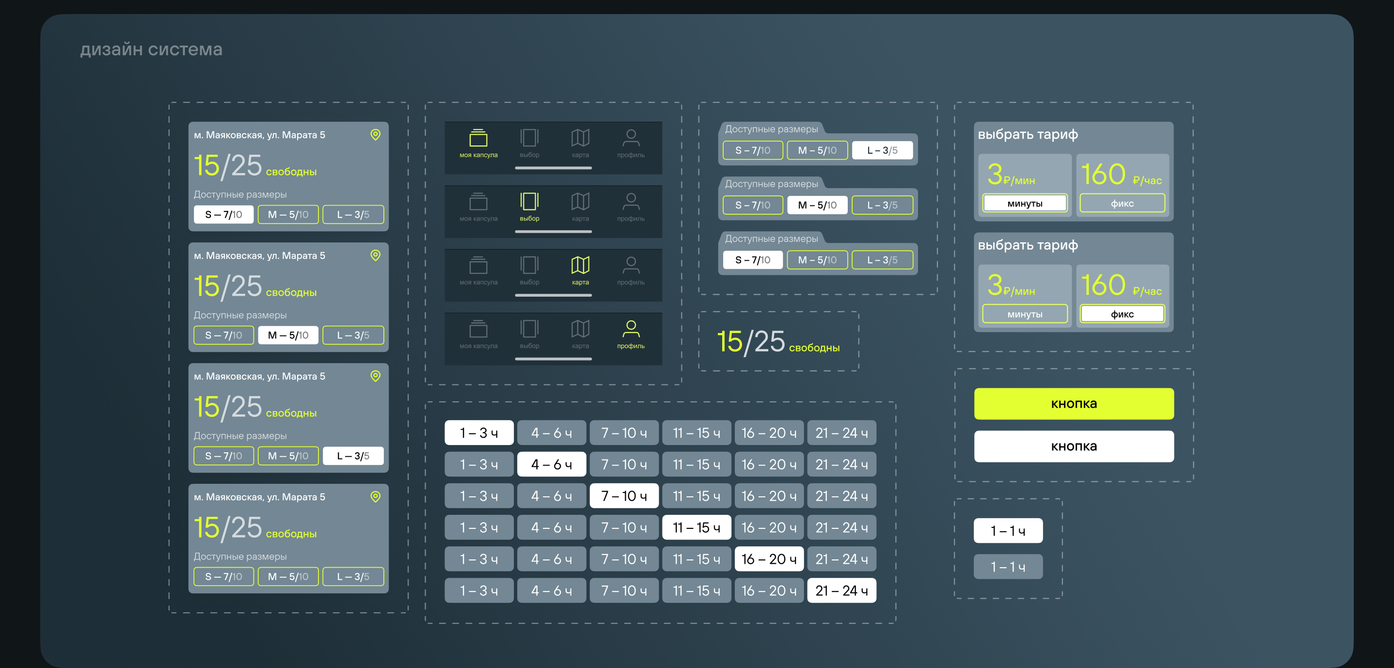
Task: Click the highlighted 'профиль' profile icon
Action: tap(631, 329)
